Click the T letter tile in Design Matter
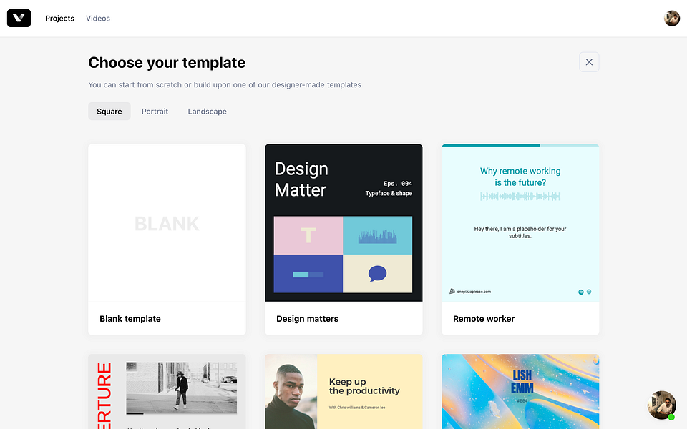The height and width of the screenshot is (429, 687). tap(308, 235)
